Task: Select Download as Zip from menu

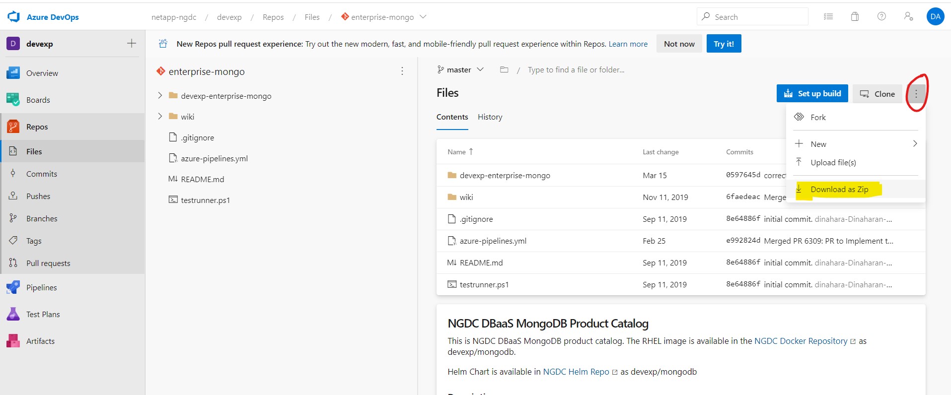Action: [x=839, y=189]
